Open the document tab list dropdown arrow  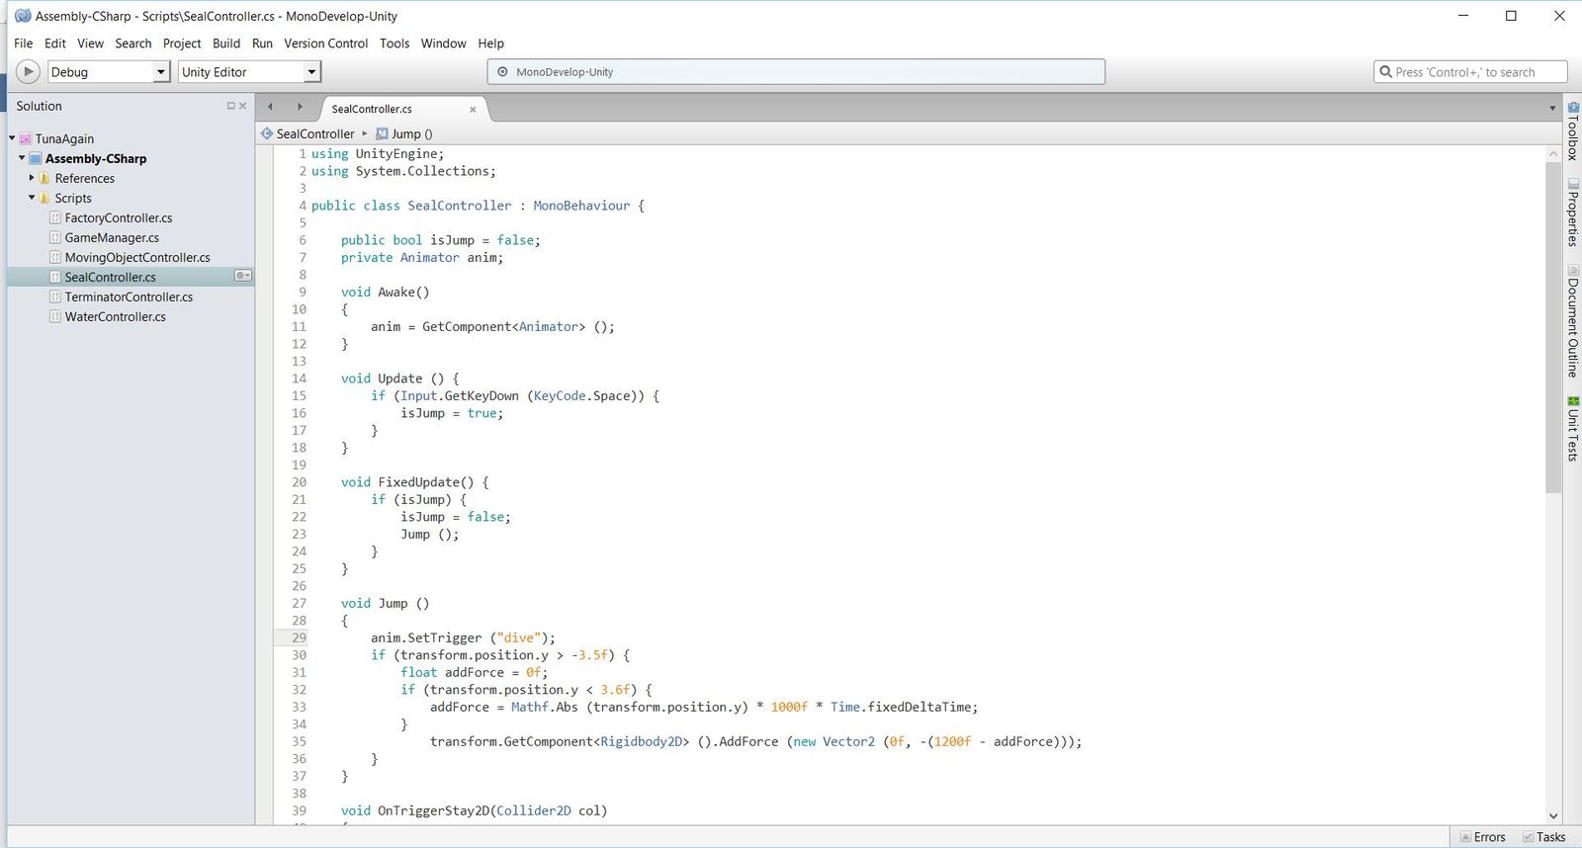tap(1552, 109)
